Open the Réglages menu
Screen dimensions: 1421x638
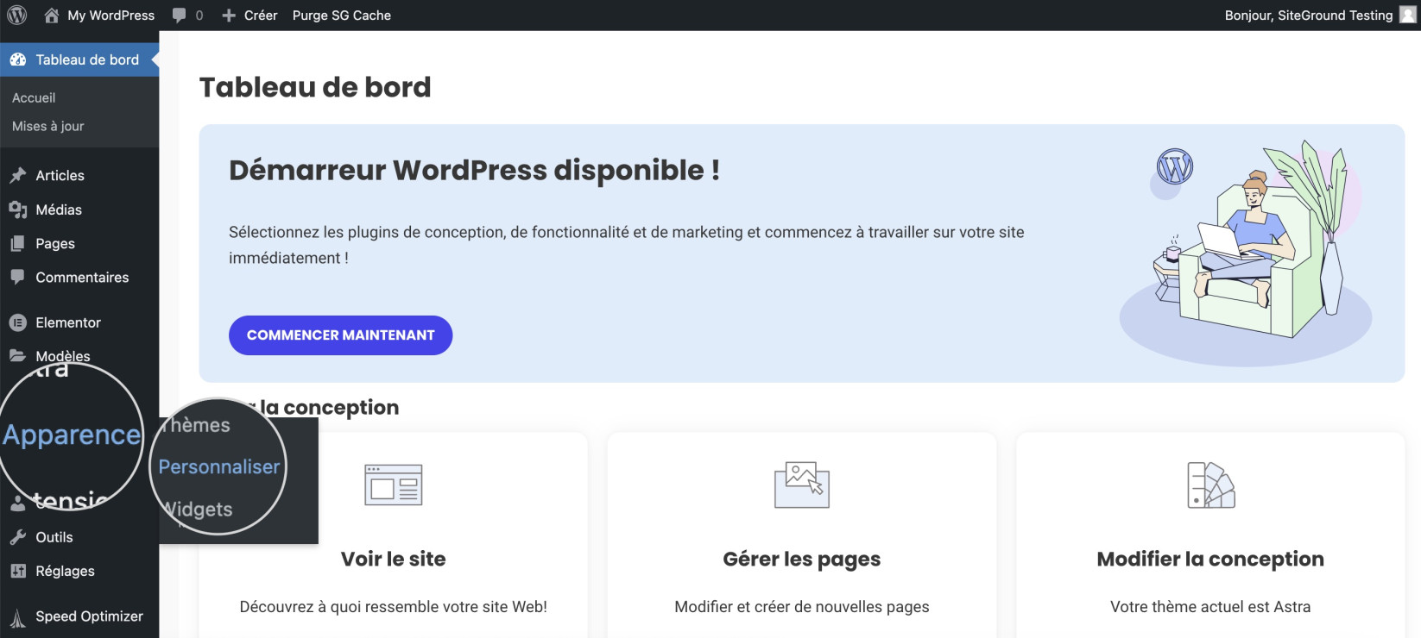click(65, 571)
